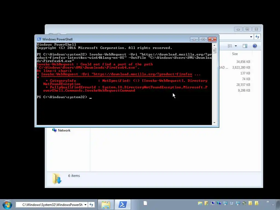
Task: Click the Explorer change view icon
Action: [x=230, y=46]
